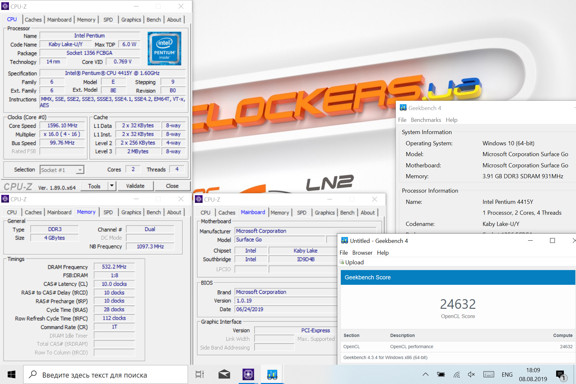Open Windows Start menu icon
This screenshot has height=384, width=576.
12,374
